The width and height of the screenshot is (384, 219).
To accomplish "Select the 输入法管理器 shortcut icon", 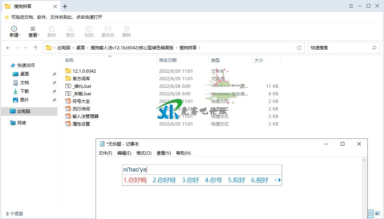I will click(68, 116).
